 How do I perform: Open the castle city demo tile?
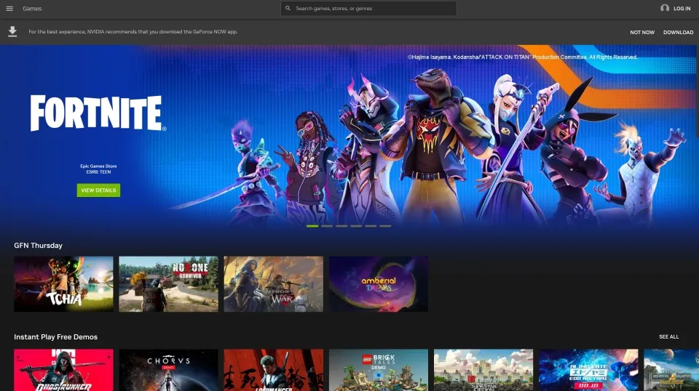[x=483, y=370]
